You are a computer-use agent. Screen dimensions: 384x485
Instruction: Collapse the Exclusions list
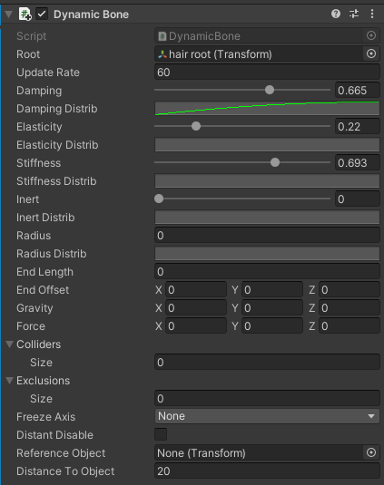pyautogui.click(x=10, y=380)
